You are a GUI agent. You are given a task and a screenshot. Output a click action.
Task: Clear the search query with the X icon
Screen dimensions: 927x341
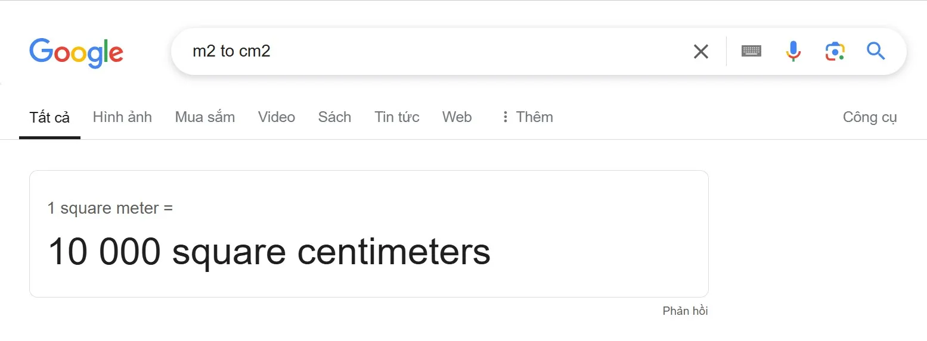(x=701, y=52)
